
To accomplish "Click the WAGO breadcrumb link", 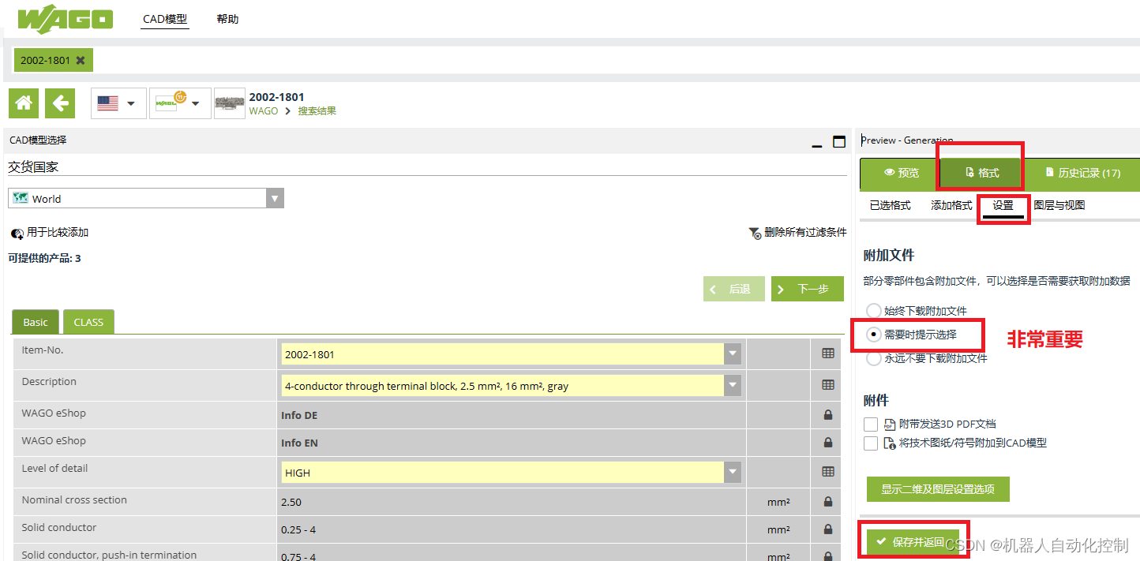I will pos(264,111).
